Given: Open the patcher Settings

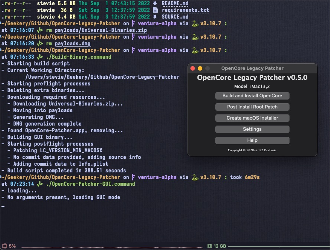Looking at the screenshot, I should coord(252,129).
